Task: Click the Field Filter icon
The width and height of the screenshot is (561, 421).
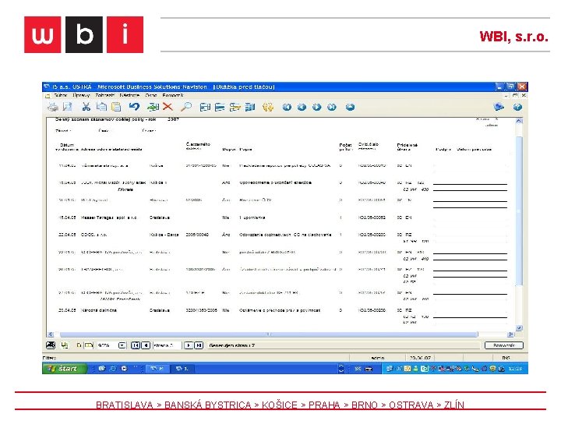Action: (x=205, y=107)
